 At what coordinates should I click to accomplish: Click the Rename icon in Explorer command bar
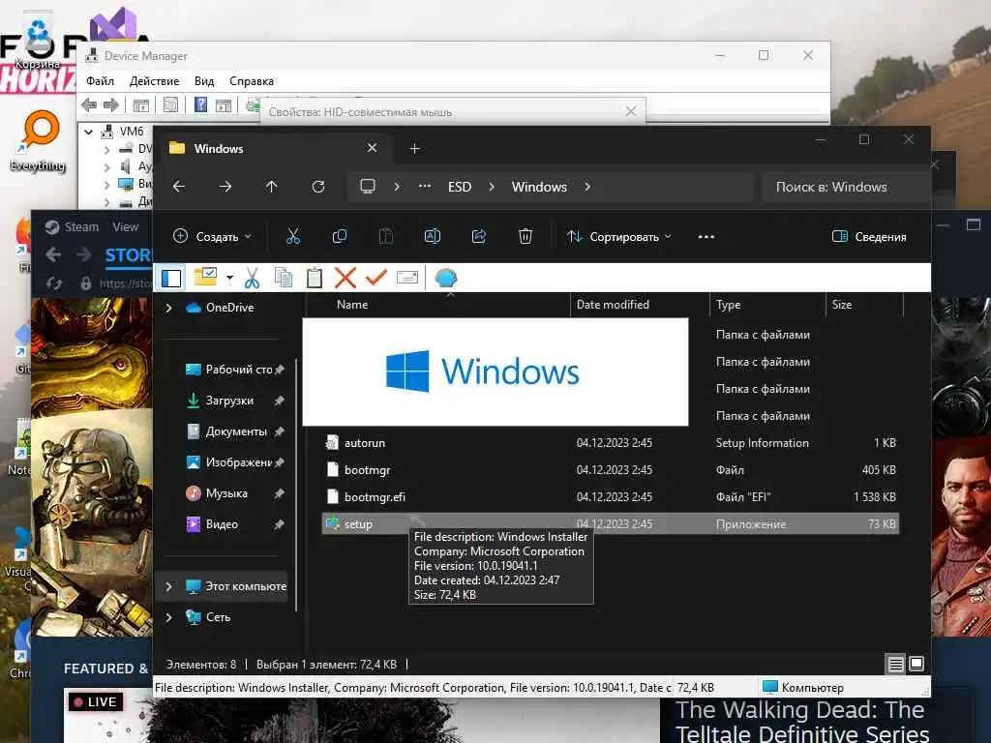[433, 236]
